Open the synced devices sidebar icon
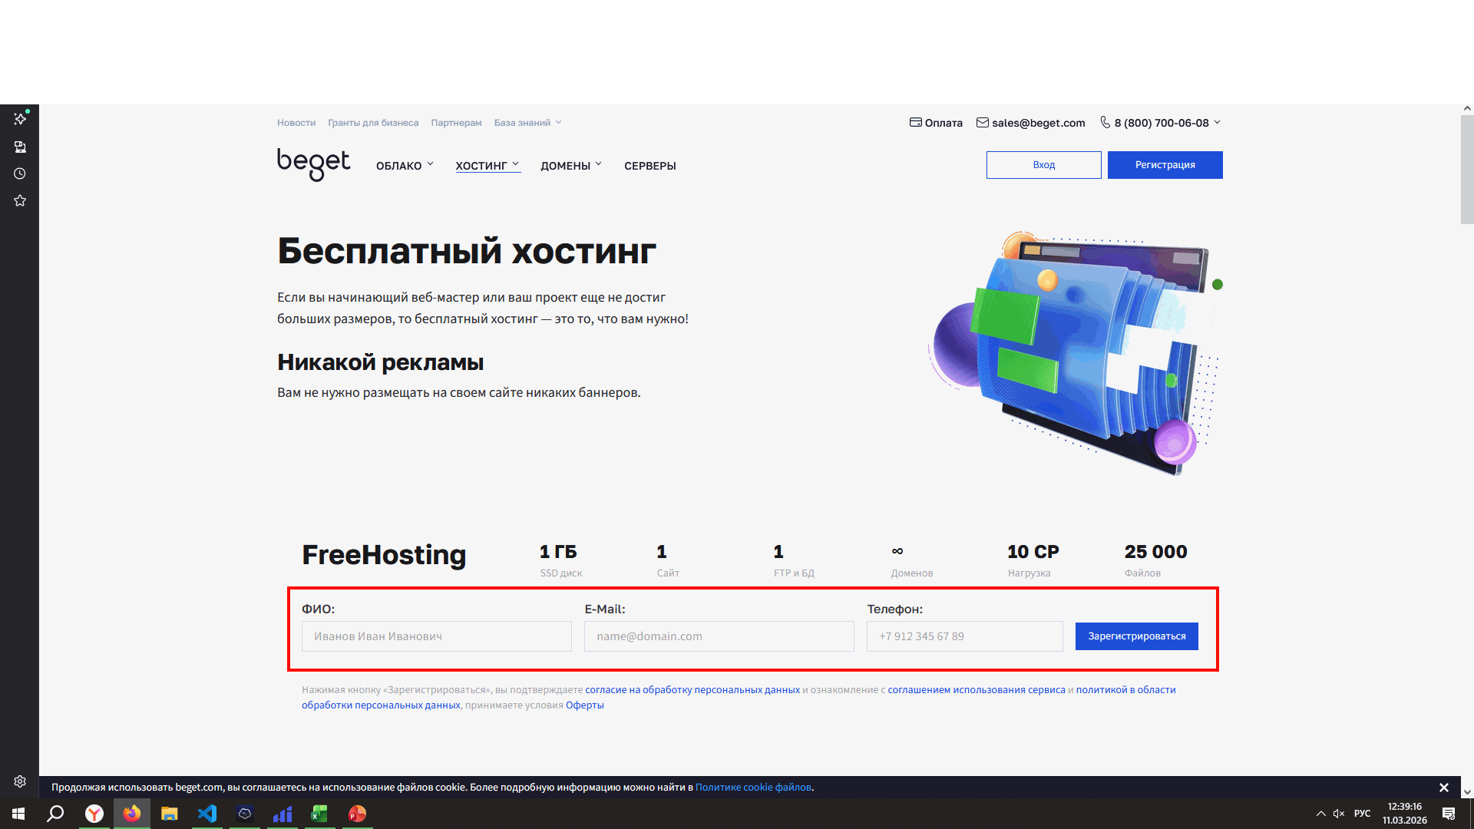The height and width of the screenshot is (829, 1474). coord(20,147)
